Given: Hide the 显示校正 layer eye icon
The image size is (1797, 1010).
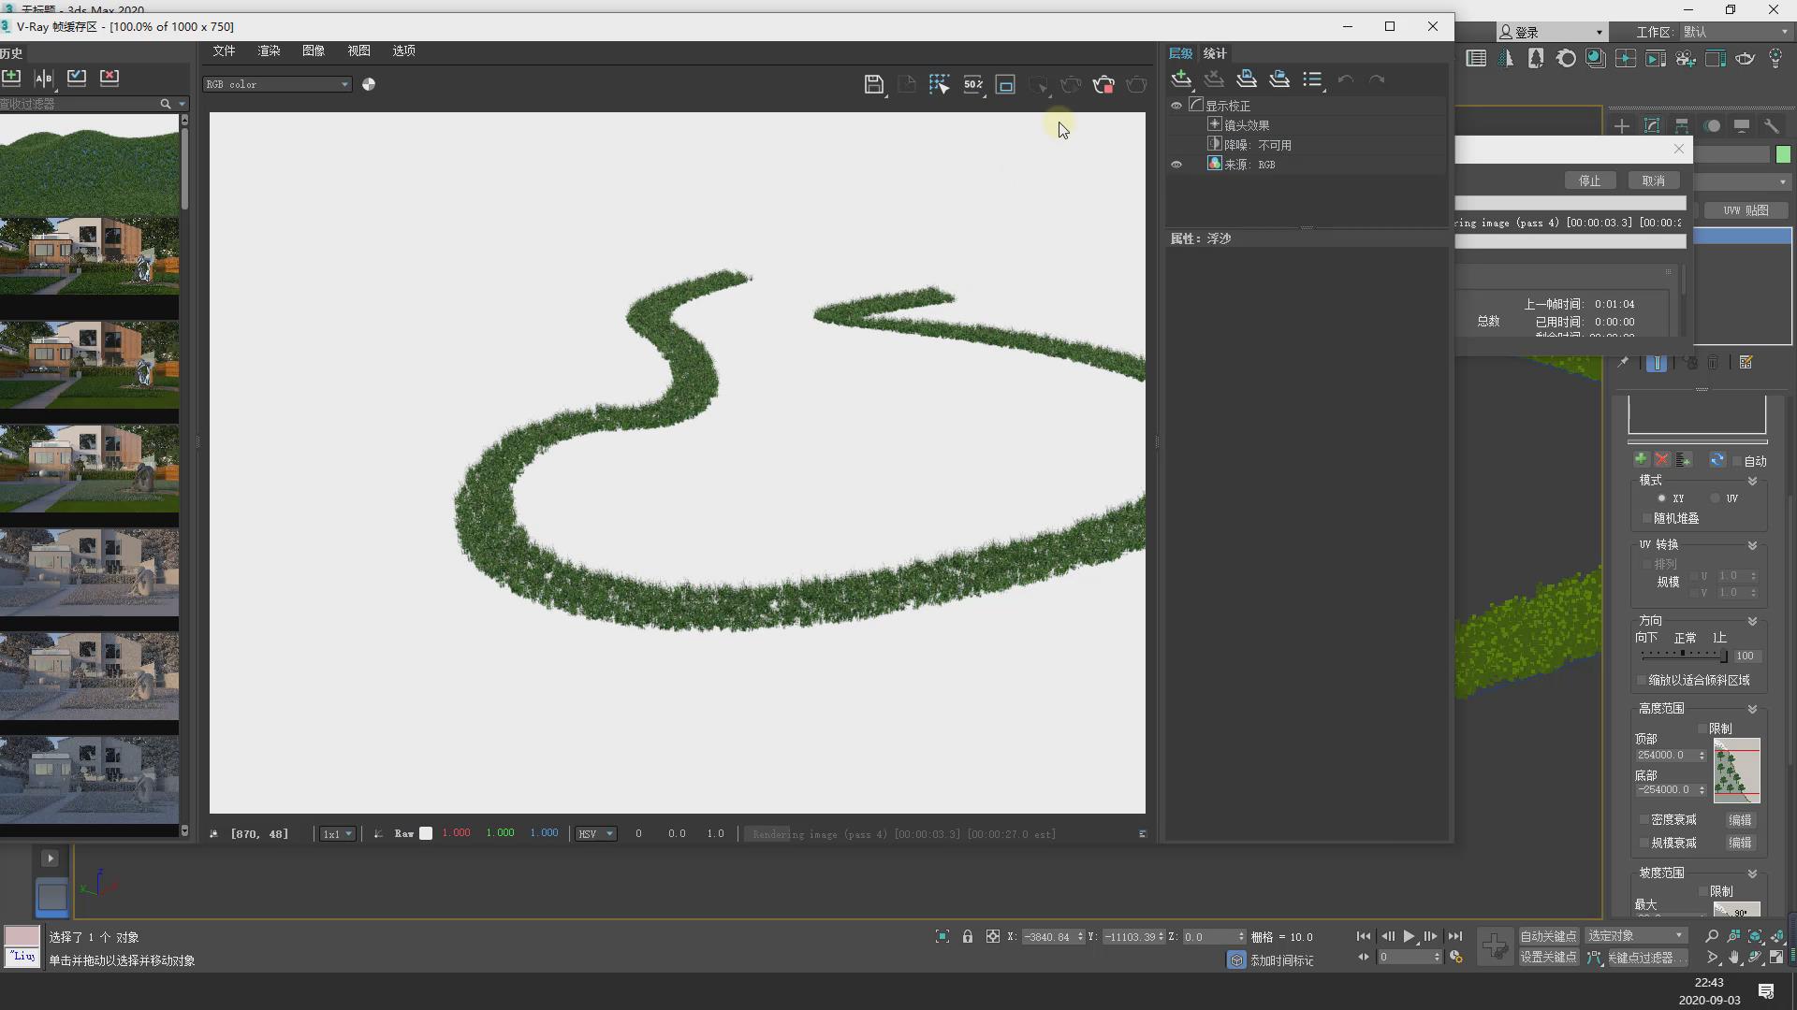Looking at the screenshot, I should pos(1176,106).
